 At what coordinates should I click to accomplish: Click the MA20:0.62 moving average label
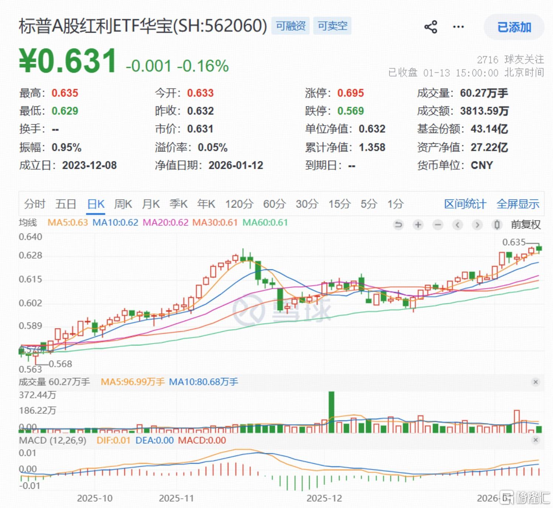point(165,222)
